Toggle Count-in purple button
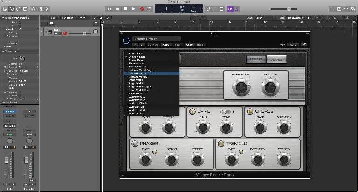358x192 pixels. point(230,9)
